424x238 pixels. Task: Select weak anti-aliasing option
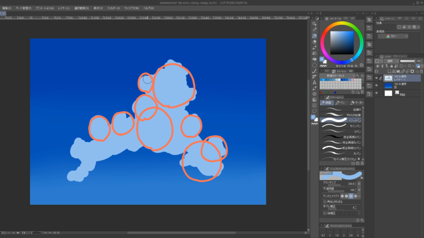coord(347,196)
